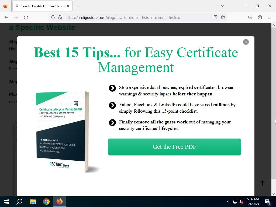Open a new tab

78,6
